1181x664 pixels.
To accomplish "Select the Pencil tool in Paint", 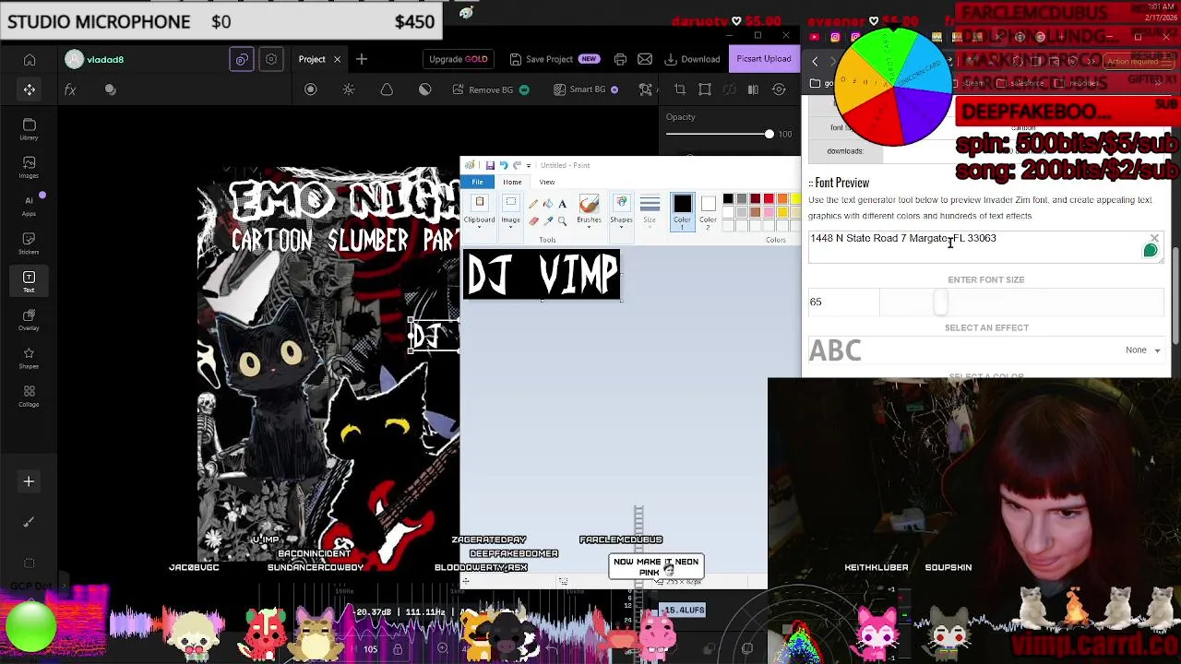I will pyautogui.click(x=533, y=204).
